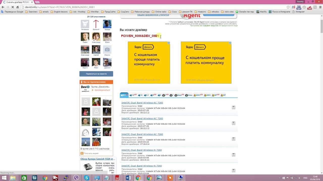Open Viber from the taskbar
This screenshot has height=181, width=323.
point(76,178)
